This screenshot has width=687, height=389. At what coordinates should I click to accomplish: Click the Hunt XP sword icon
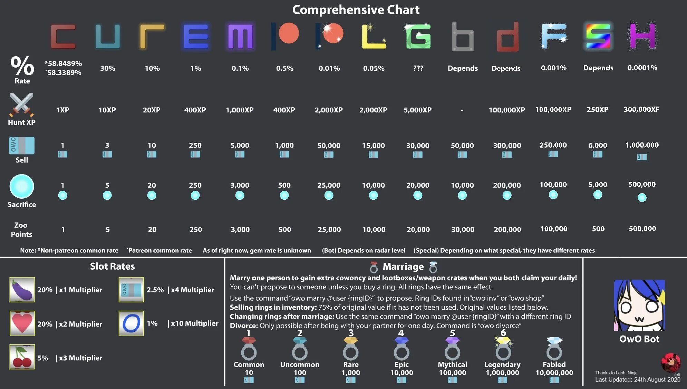tap(22, 103)
